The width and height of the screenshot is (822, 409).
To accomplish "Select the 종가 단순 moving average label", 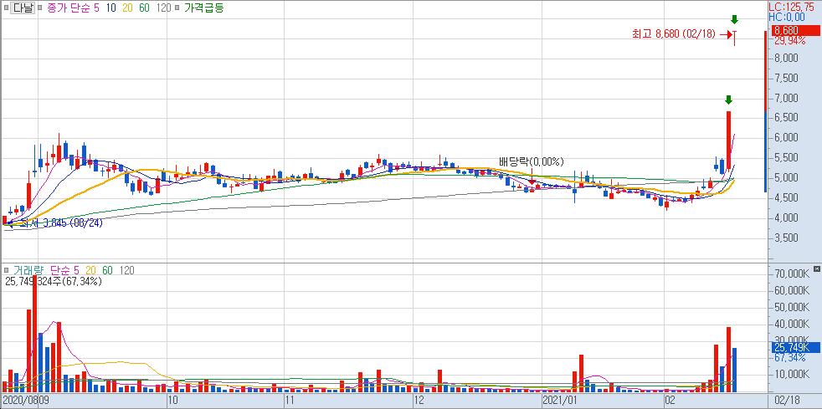I will tap(68, 8).
